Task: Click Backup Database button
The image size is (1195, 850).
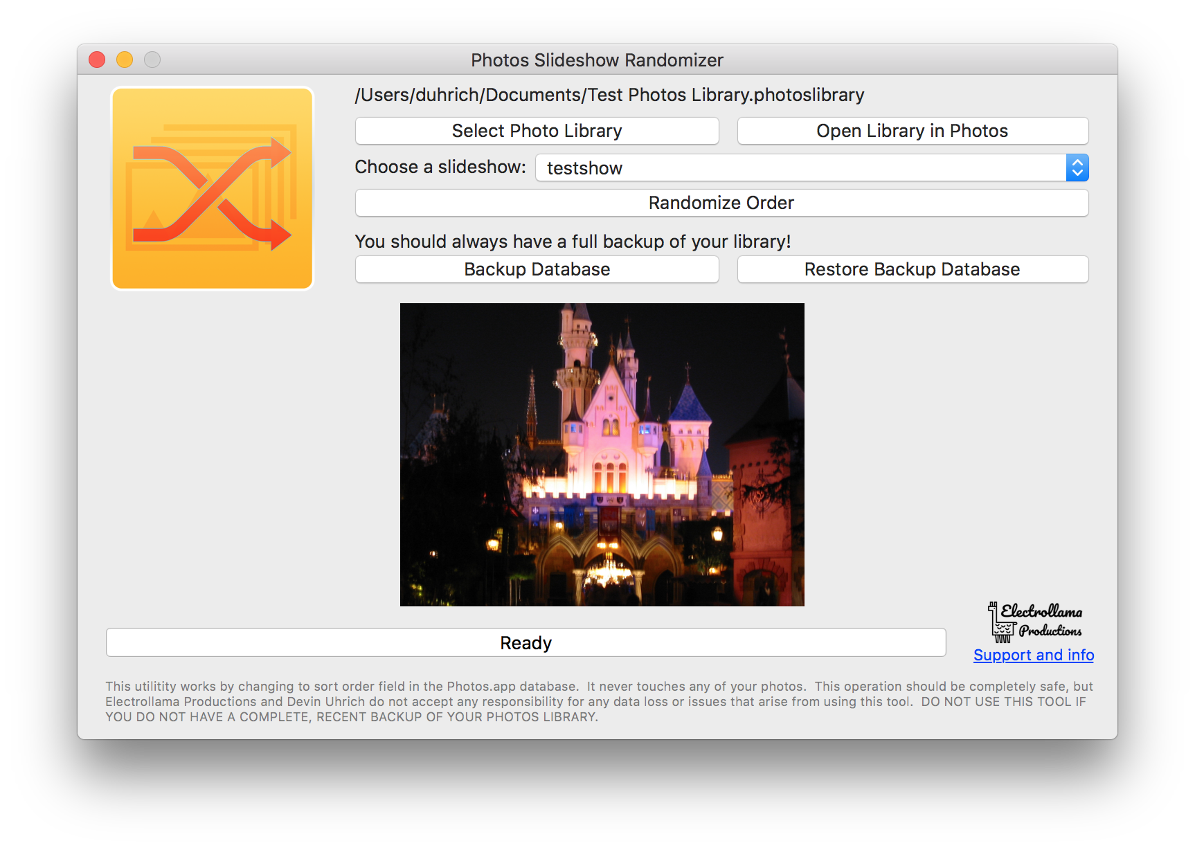Action: pyautogui.click(x=537, y=269)
